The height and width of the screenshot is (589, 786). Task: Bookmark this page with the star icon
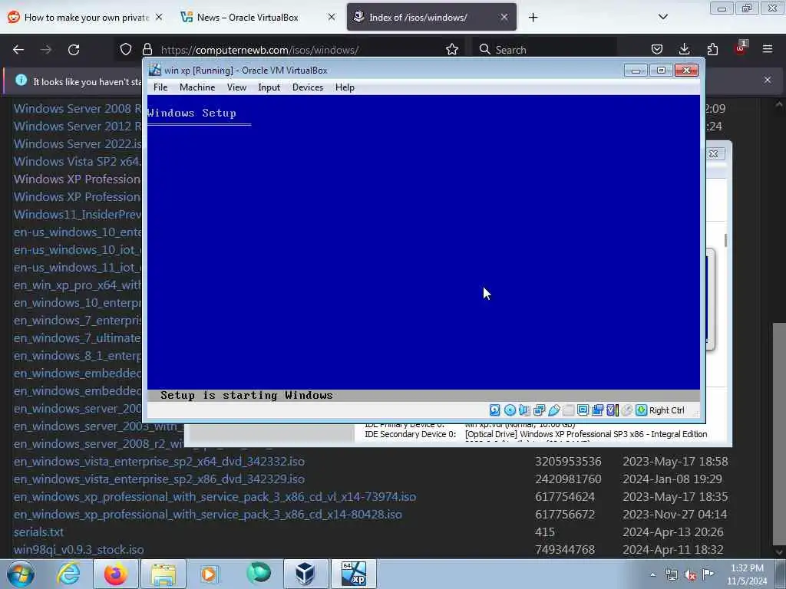point(452,49)
